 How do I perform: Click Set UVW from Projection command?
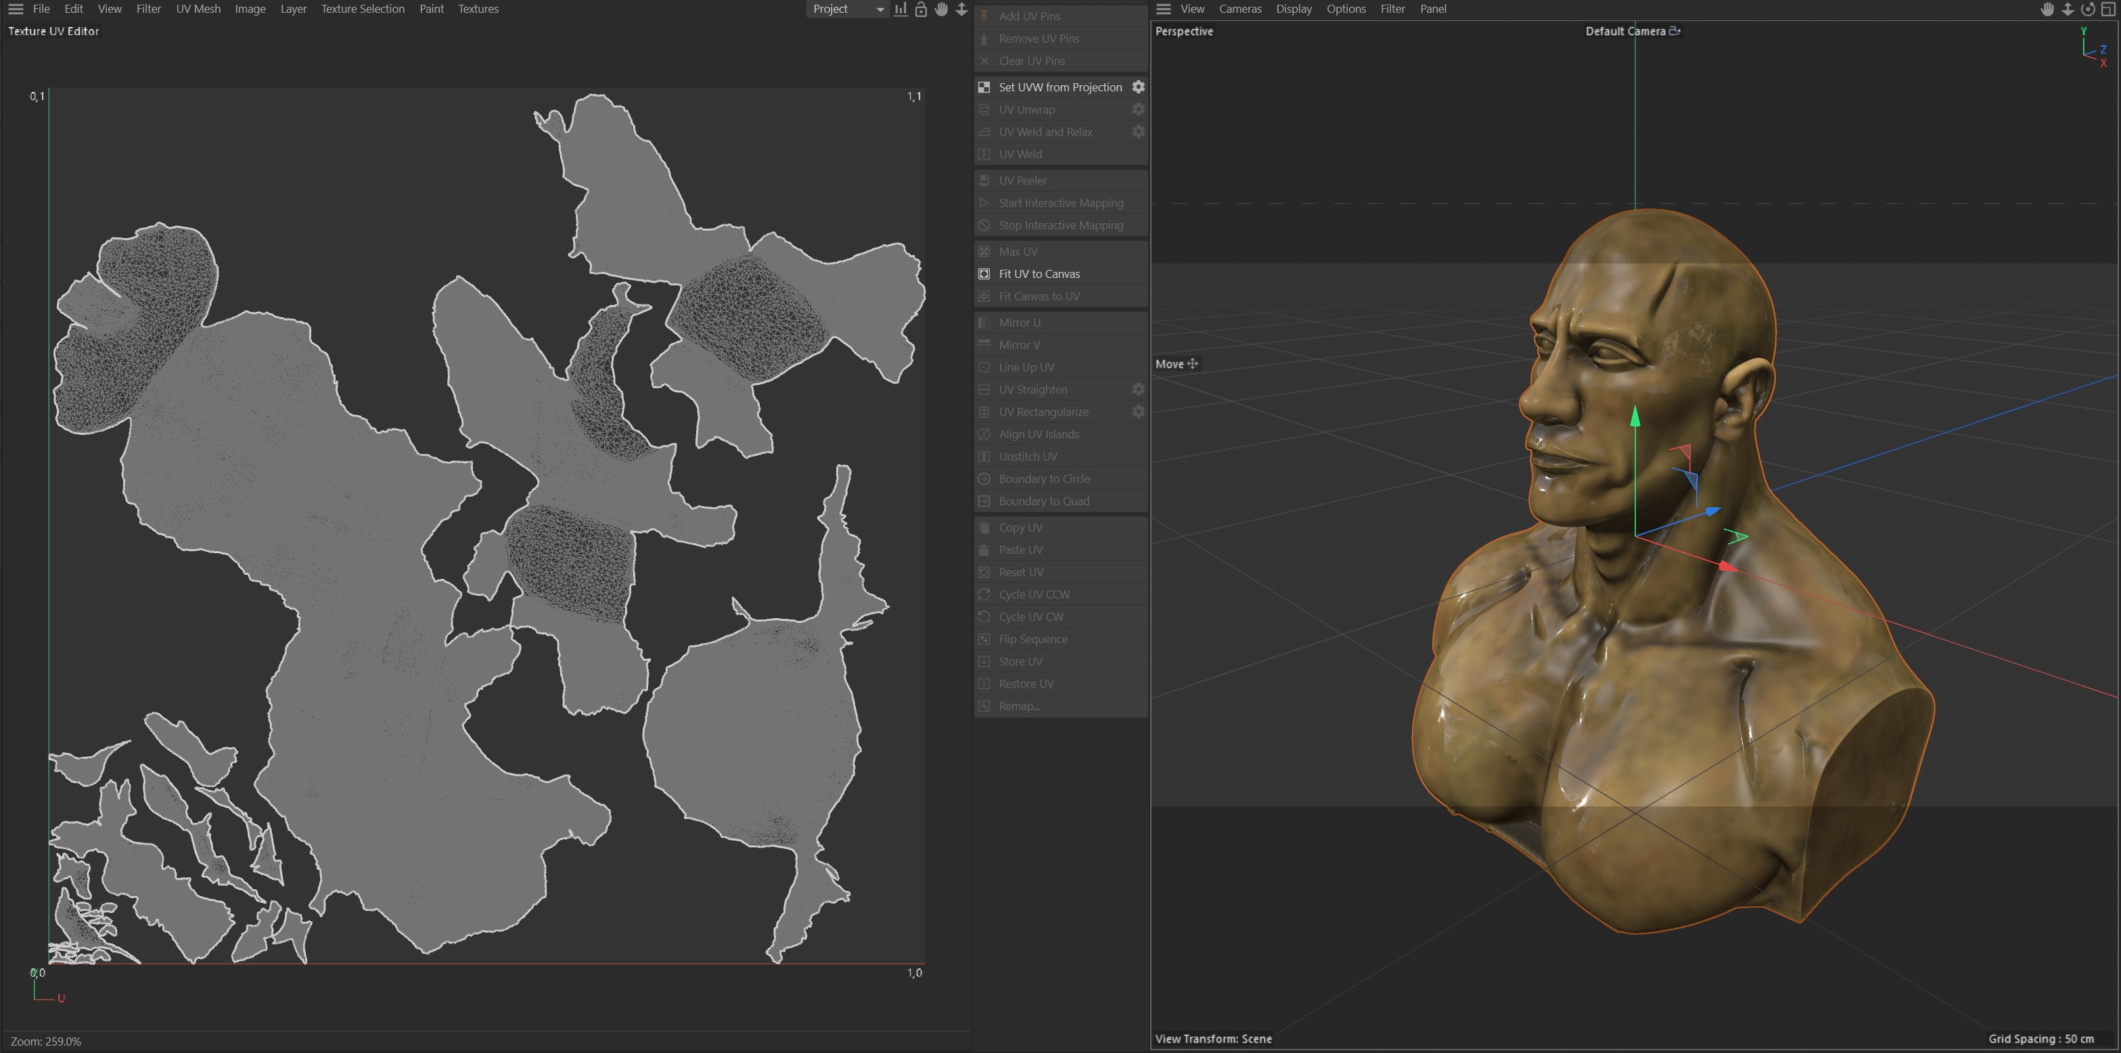click(1059, 87)
